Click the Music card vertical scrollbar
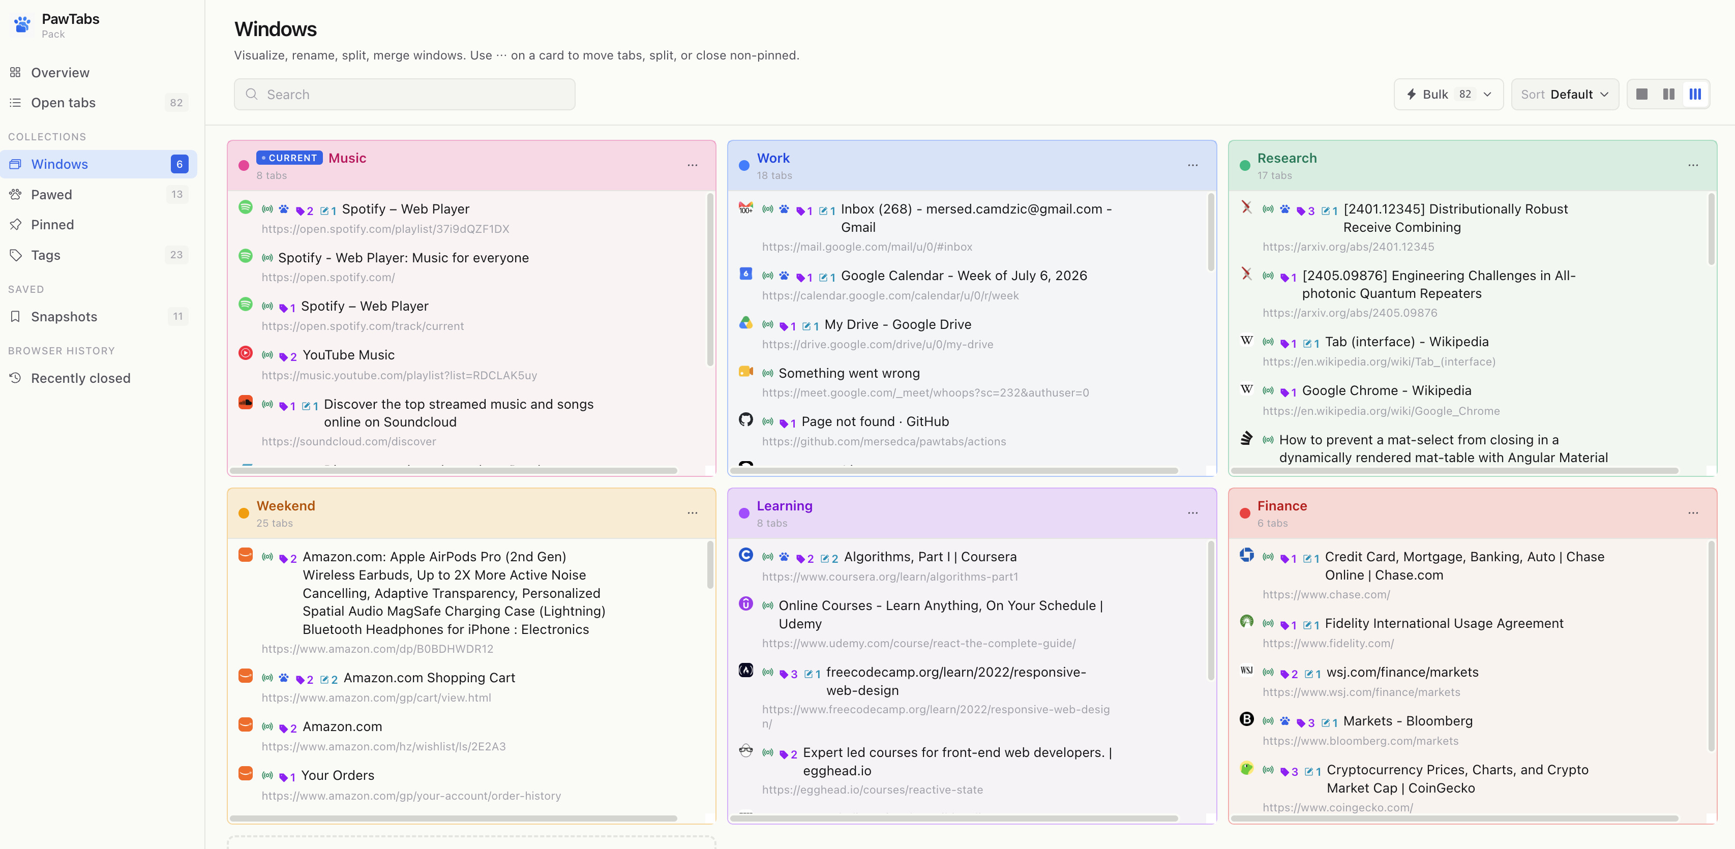Viewport: 1735px width, 849px height. click(710, 280)
